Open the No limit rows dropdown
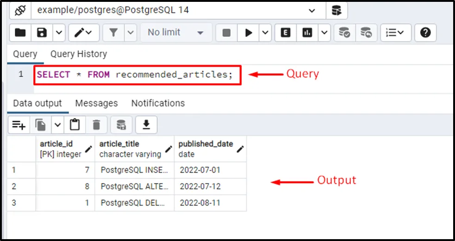Viewport: 455px width, 241px height. pyautogui.click(x=175, y=32)
